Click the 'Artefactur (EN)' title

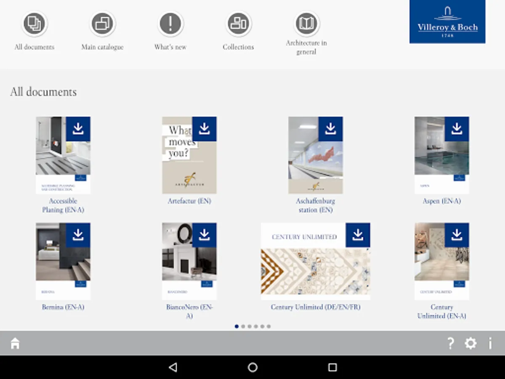coord(189,201)
